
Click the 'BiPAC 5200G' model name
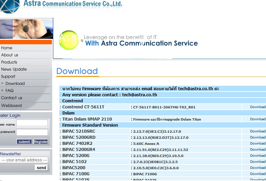[x=76, y=156]
